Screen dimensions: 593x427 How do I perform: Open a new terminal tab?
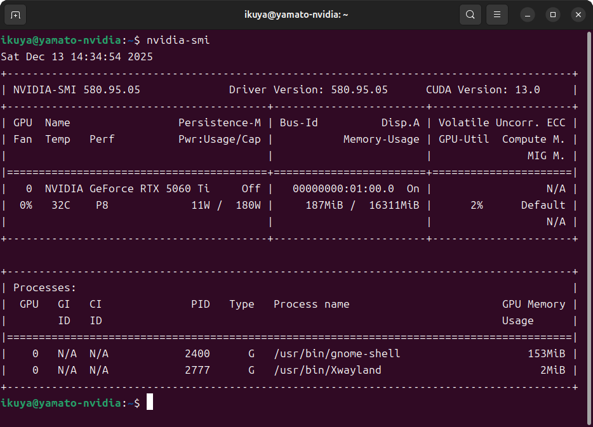point(15,14)
